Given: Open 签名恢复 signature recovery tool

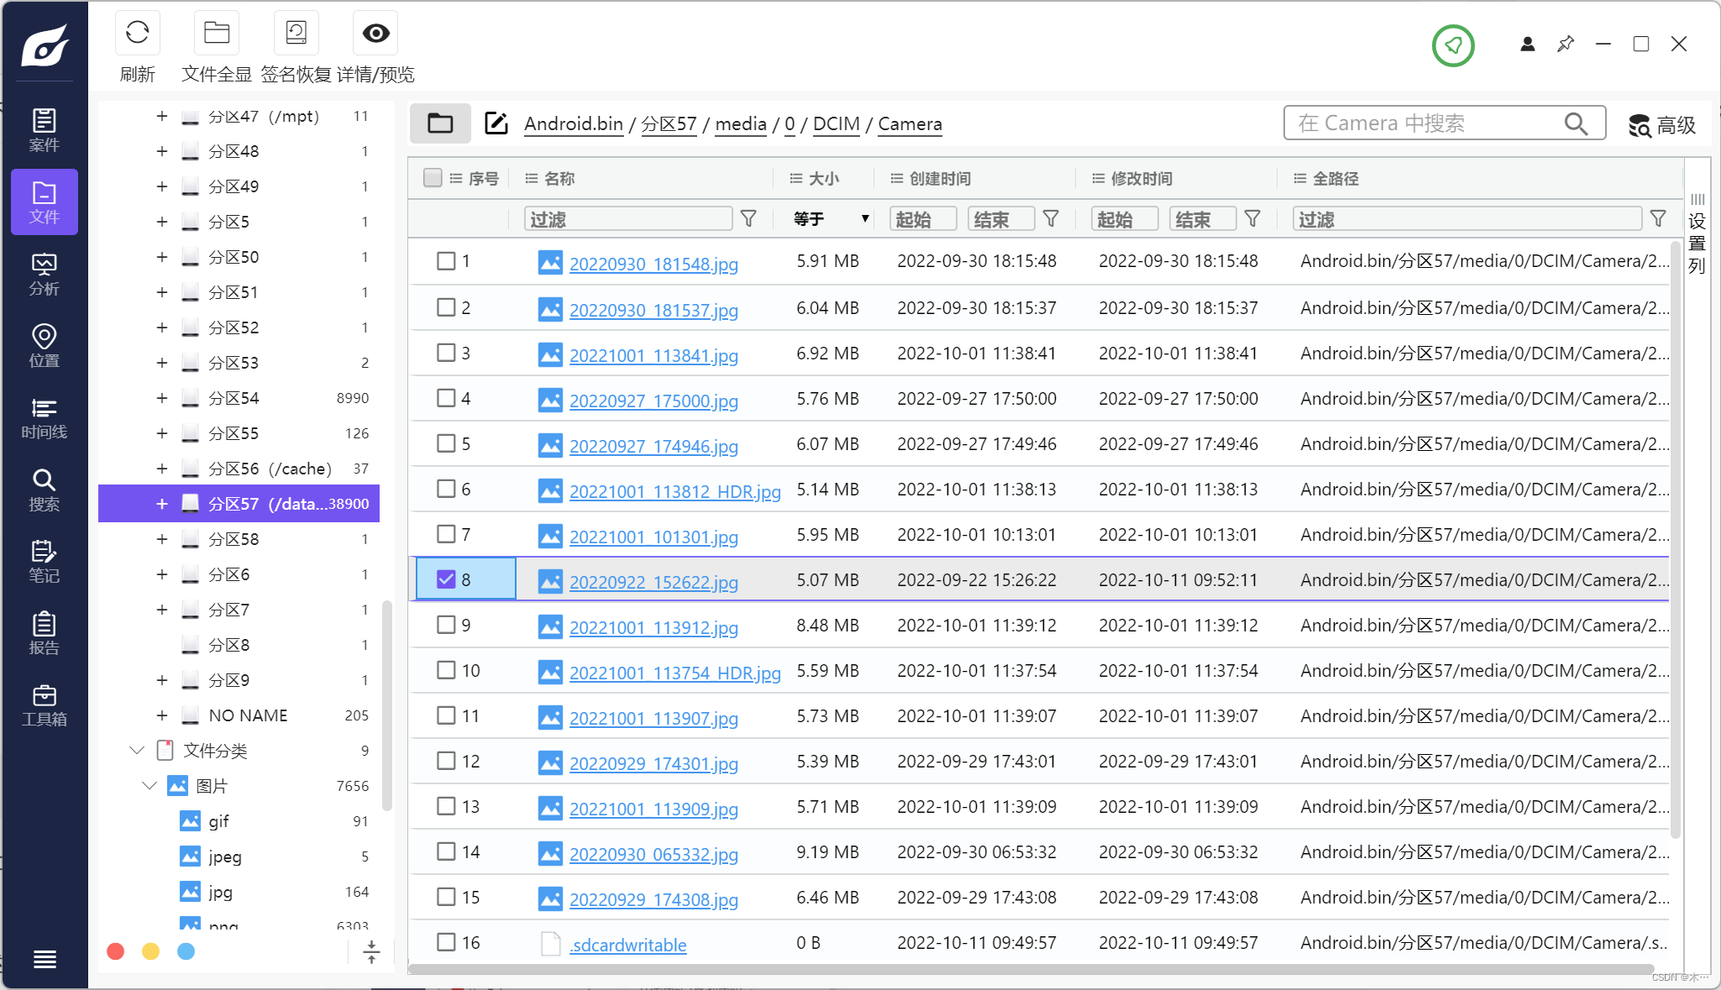Looking at the screenshot, I should point(296,34).
